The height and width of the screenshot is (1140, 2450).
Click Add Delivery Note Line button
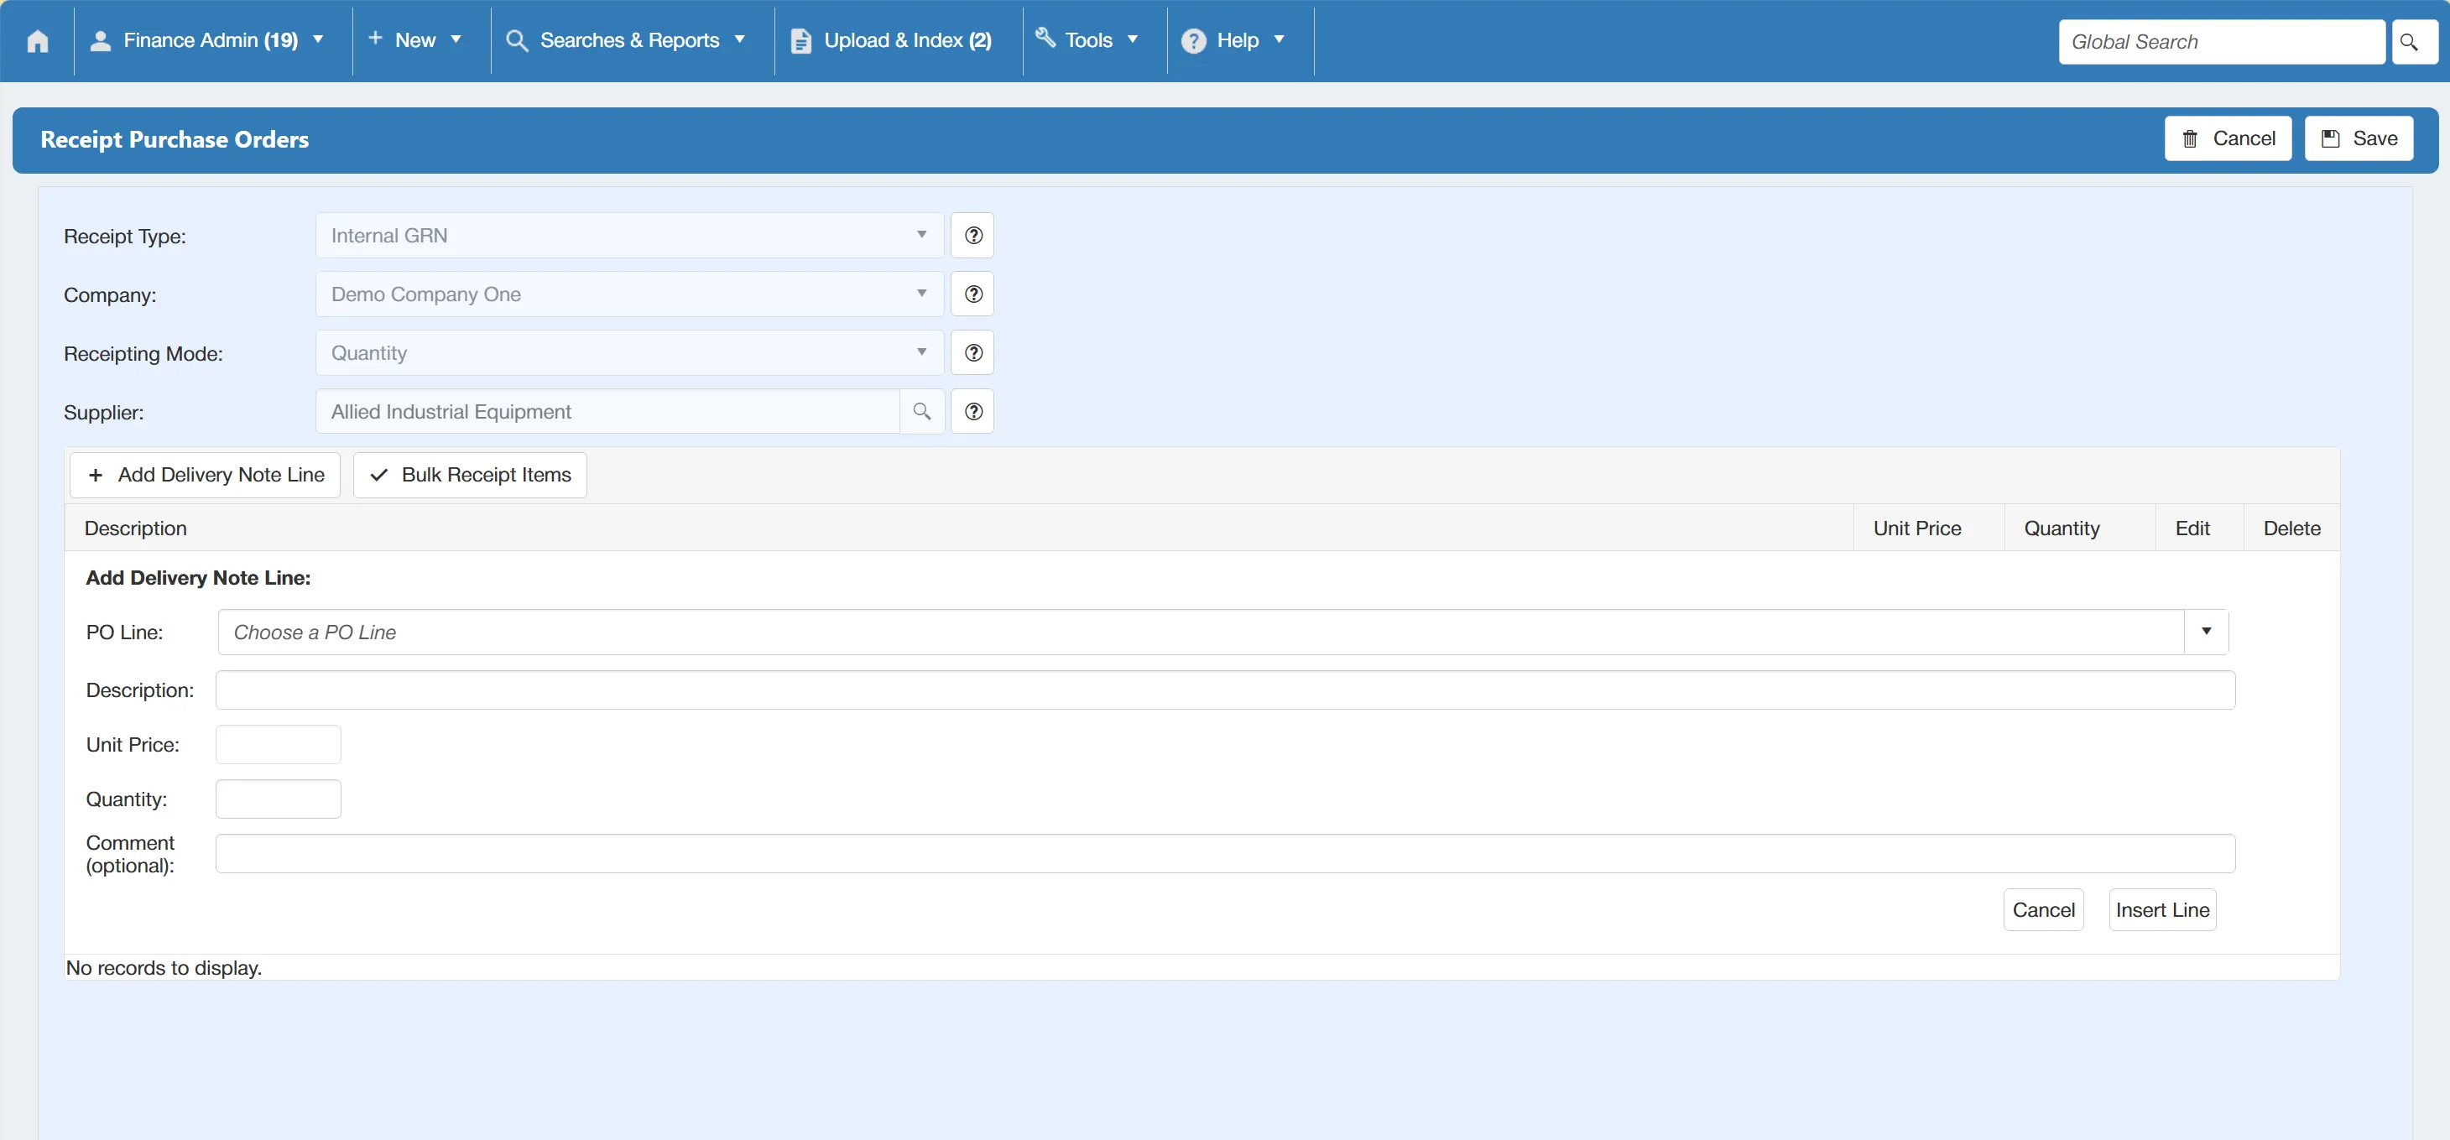[205, 476]
